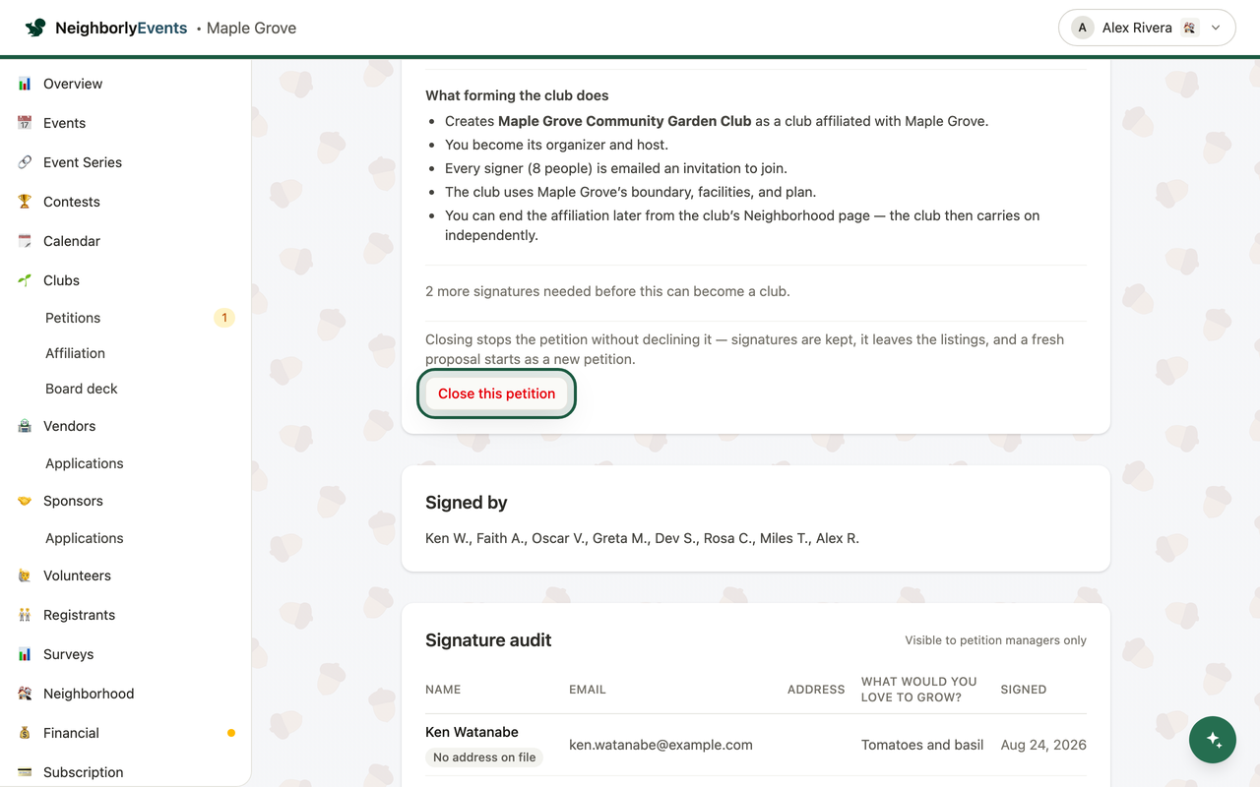Click the Clubs sprout icon

click(x=25, y=280)
